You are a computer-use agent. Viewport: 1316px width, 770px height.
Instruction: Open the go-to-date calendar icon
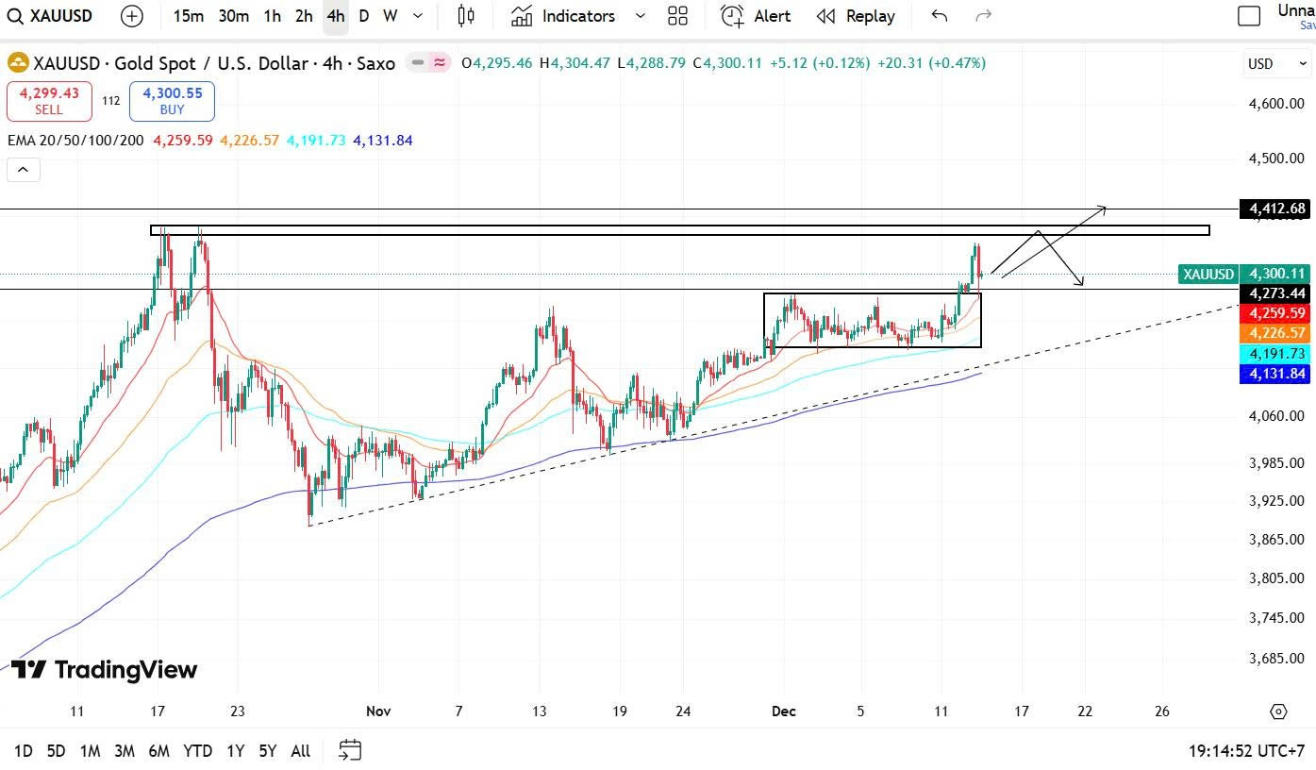tap(350, 751)
